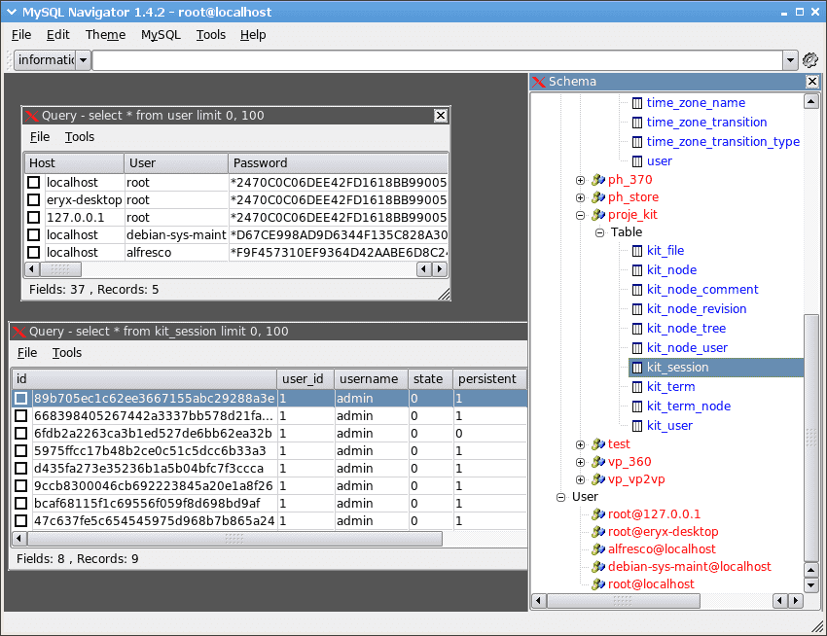827x636 pixels.
Task: Click horizontal scrollbar thumb of user query
Action: pos(60,269)
